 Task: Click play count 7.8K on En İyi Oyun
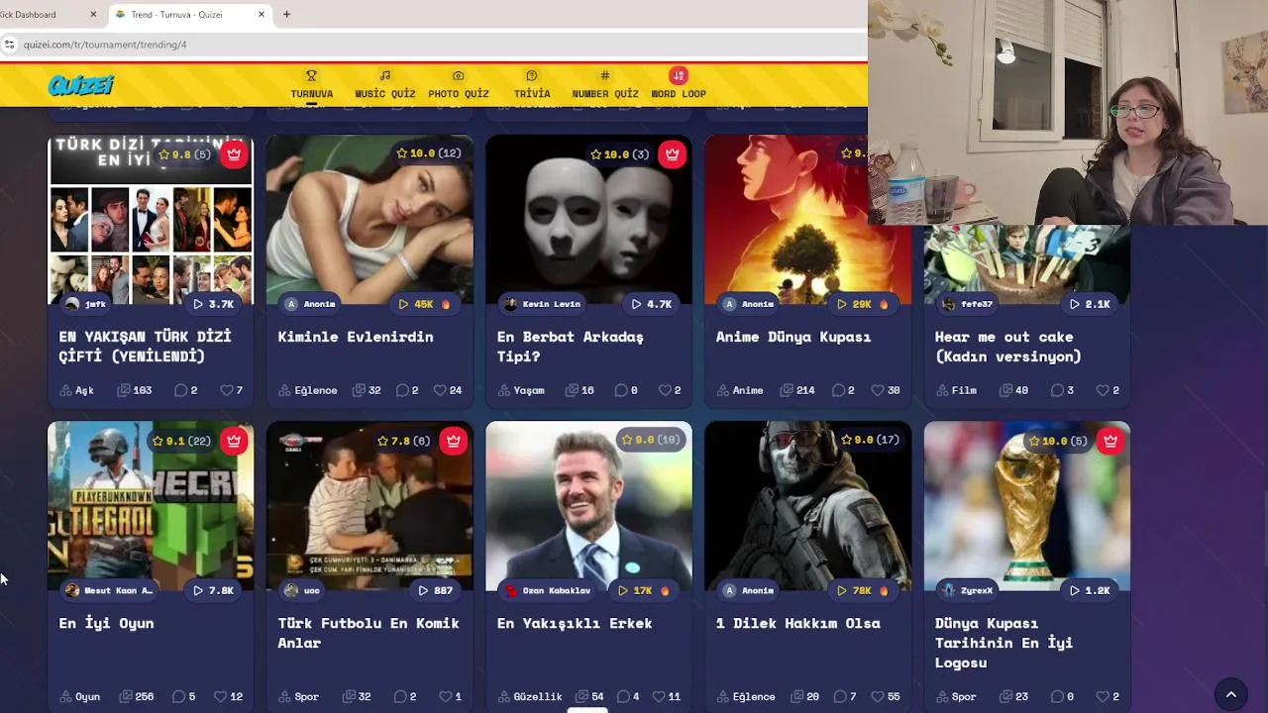tap(214, 590)
